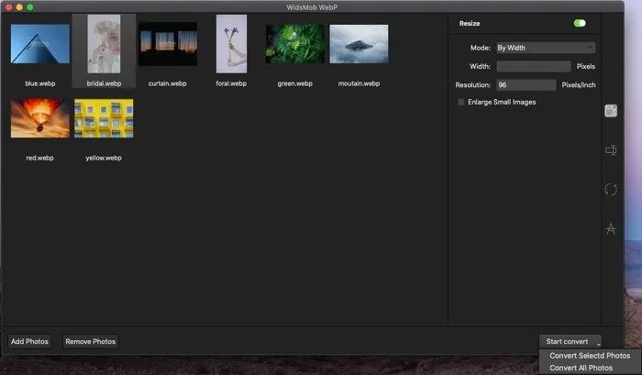Click the bridal.webp file name

(x=104, y=83)
